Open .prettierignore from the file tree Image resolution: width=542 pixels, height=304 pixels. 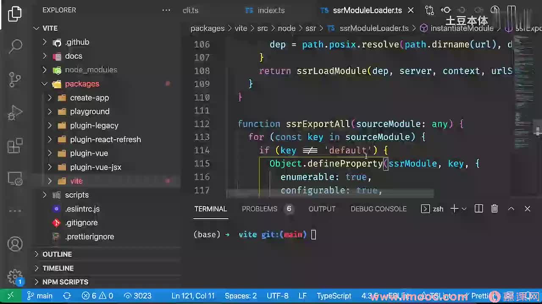coord(89,236)
